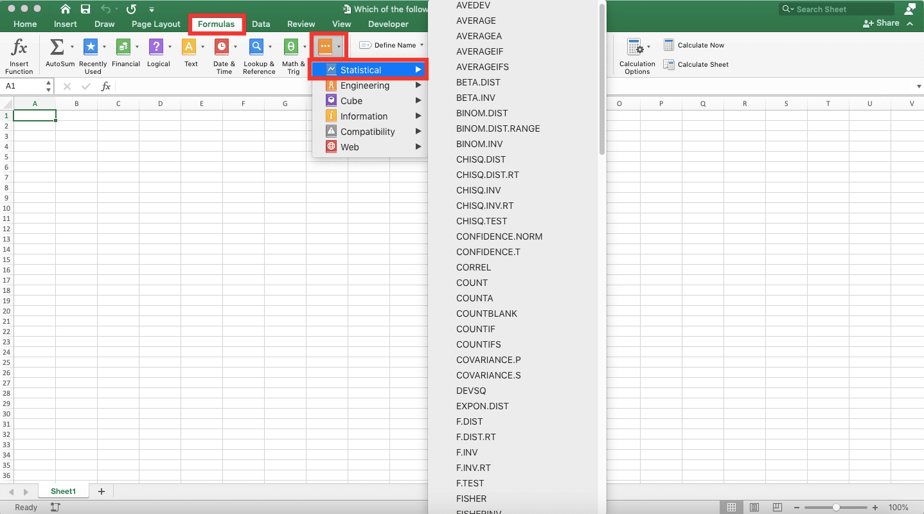Click the Text functions icon
The height and width of the screenshot is (514, 924).
[x=189, y=47]
